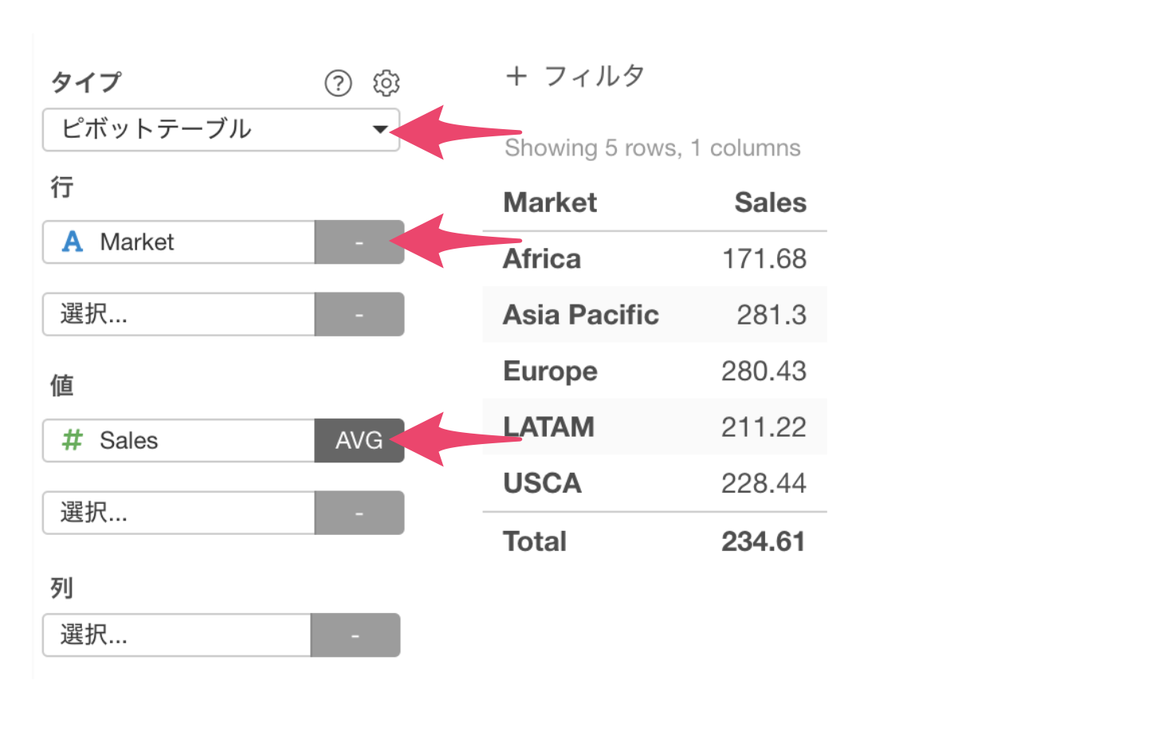Click dash button beside the 列 selector
This screenshot has width=1162, height=743.
[355, 635]
